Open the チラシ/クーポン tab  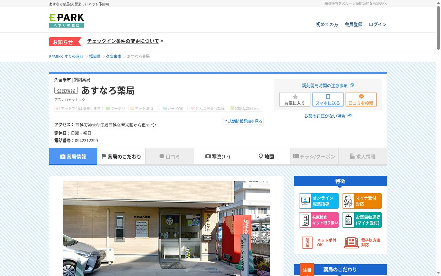[314, 156]
